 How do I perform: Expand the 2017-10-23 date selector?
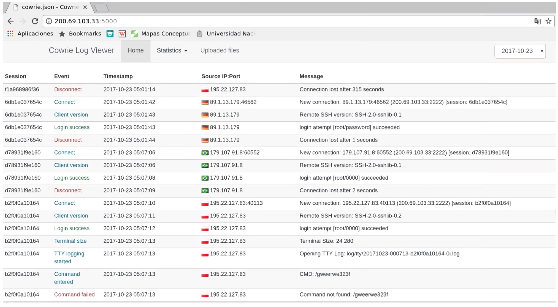click(520, 51)
